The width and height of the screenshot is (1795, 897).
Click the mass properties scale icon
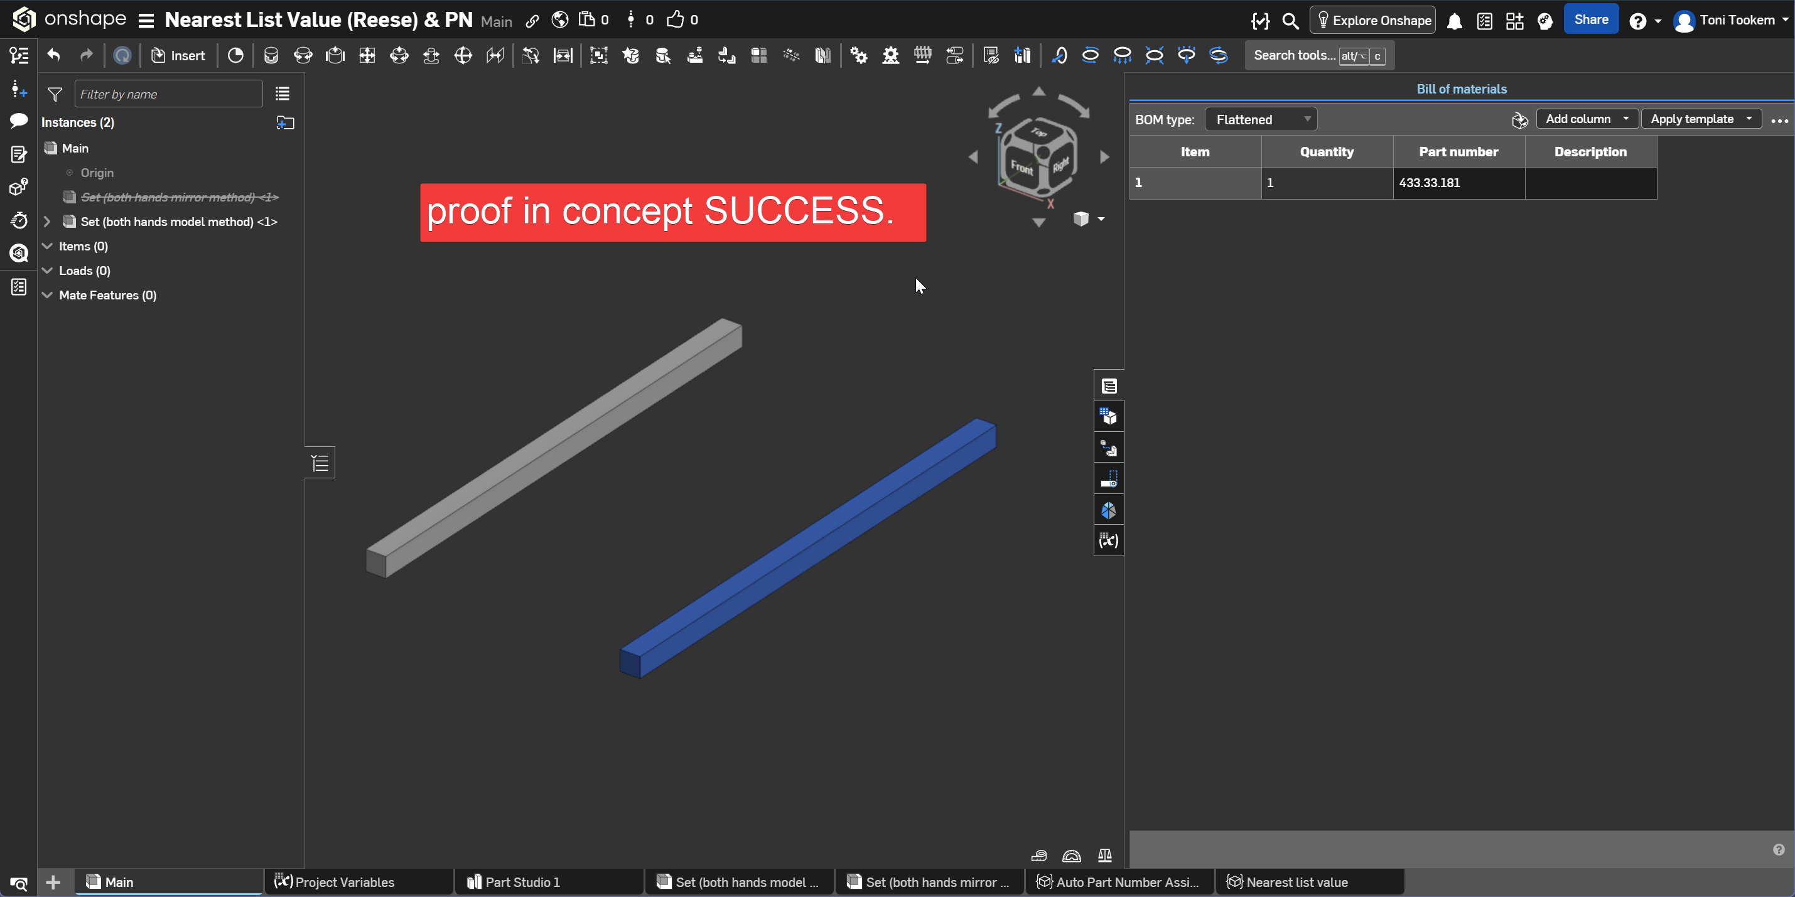tap(1104, 855)
